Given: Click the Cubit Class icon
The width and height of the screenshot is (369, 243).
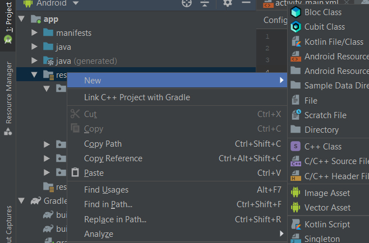Looking at the screenshot, I should 296,26.
